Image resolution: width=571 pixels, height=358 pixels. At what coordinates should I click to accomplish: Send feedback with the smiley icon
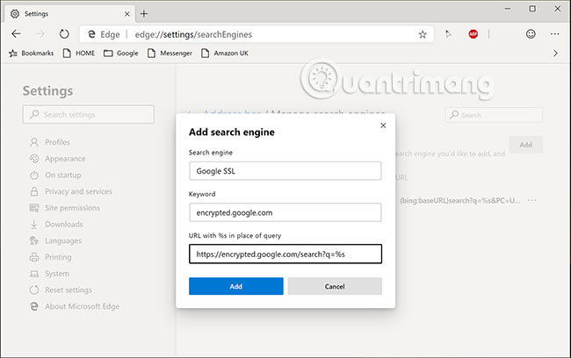click(x=531, y=34)
